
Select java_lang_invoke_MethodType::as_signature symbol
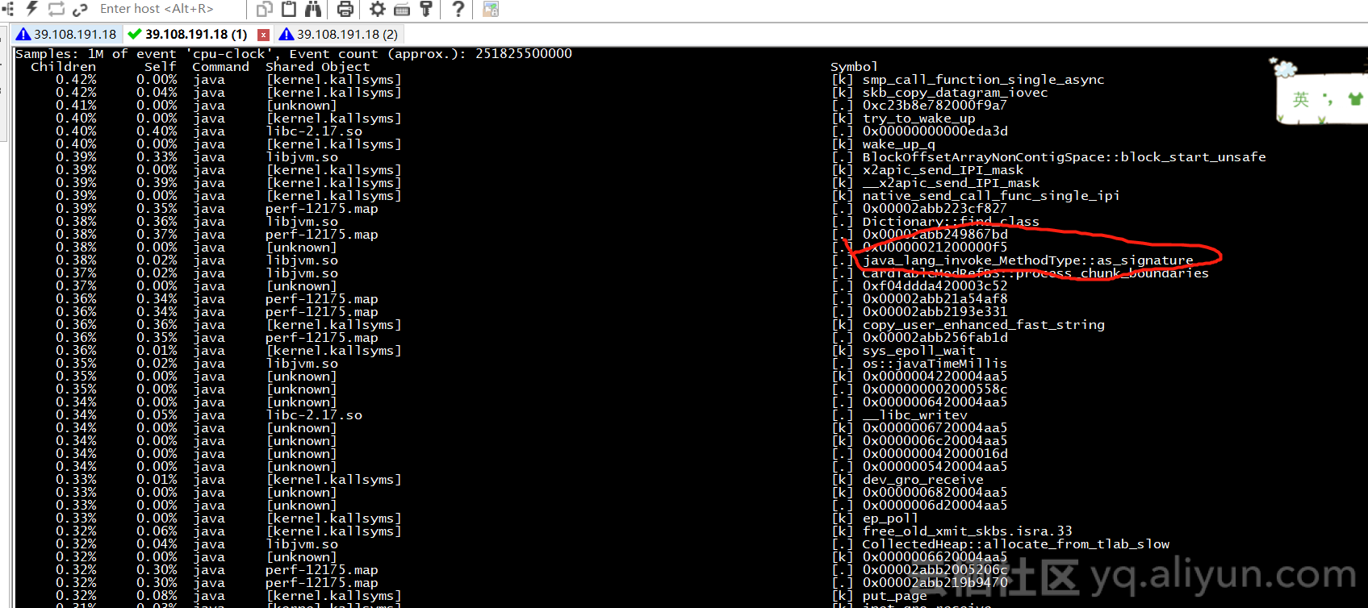point(1027,260)
